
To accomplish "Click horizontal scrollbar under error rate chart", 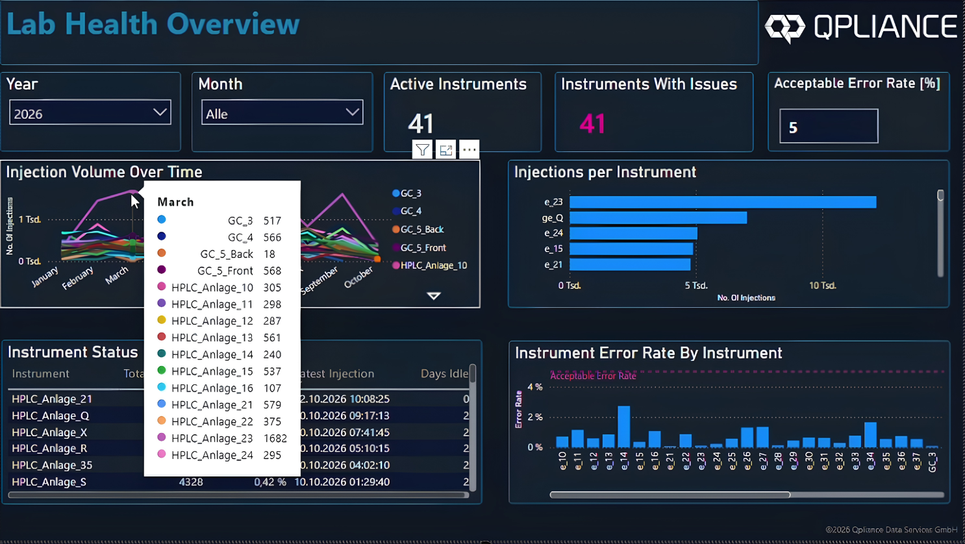I will [x=670, y=495].
